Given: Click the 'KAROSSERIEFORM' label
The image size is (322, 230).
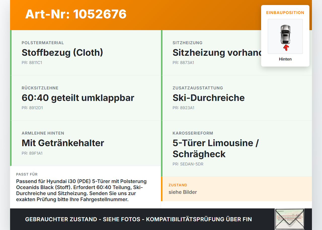Looking at the screenshot, I should point(193,133).
